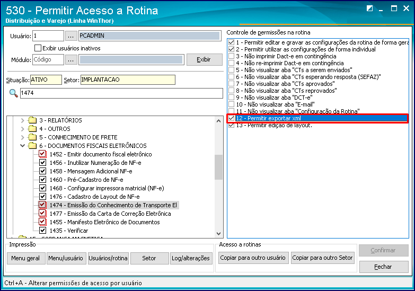The height and width of the screenshot is (291, 415).
Task: Focus the Módulo Código field
Action: click(x=48, y=59)
